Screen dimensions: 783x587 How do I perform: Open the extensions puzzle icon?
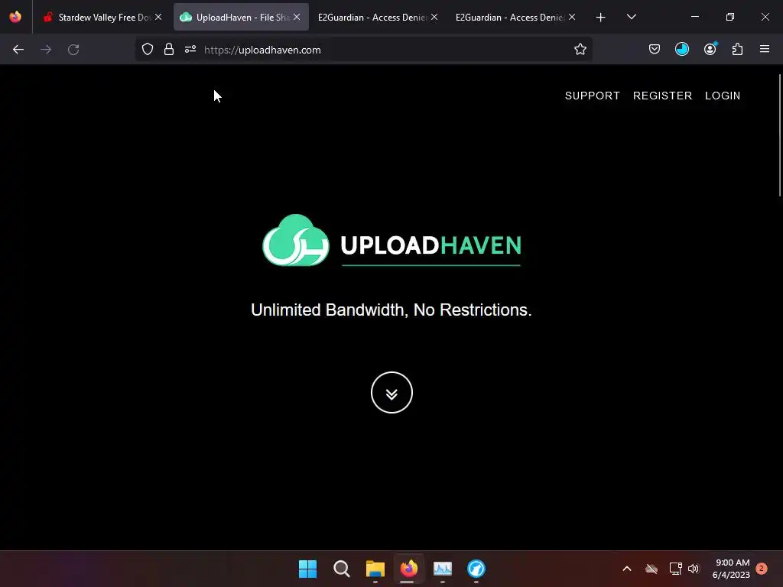tap(737, 49)
